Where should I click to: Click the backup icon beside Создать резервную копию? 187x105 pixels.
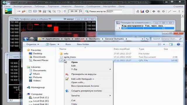tap(67, 91)
